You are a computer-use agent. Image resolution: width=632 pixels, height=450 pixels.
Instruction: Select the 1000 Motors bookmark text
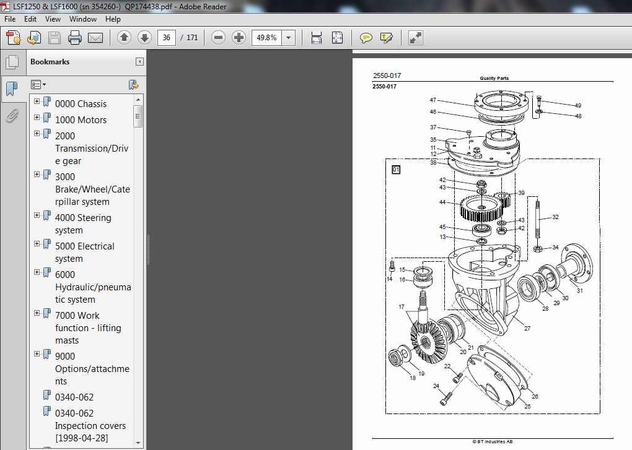pos(81,120)
